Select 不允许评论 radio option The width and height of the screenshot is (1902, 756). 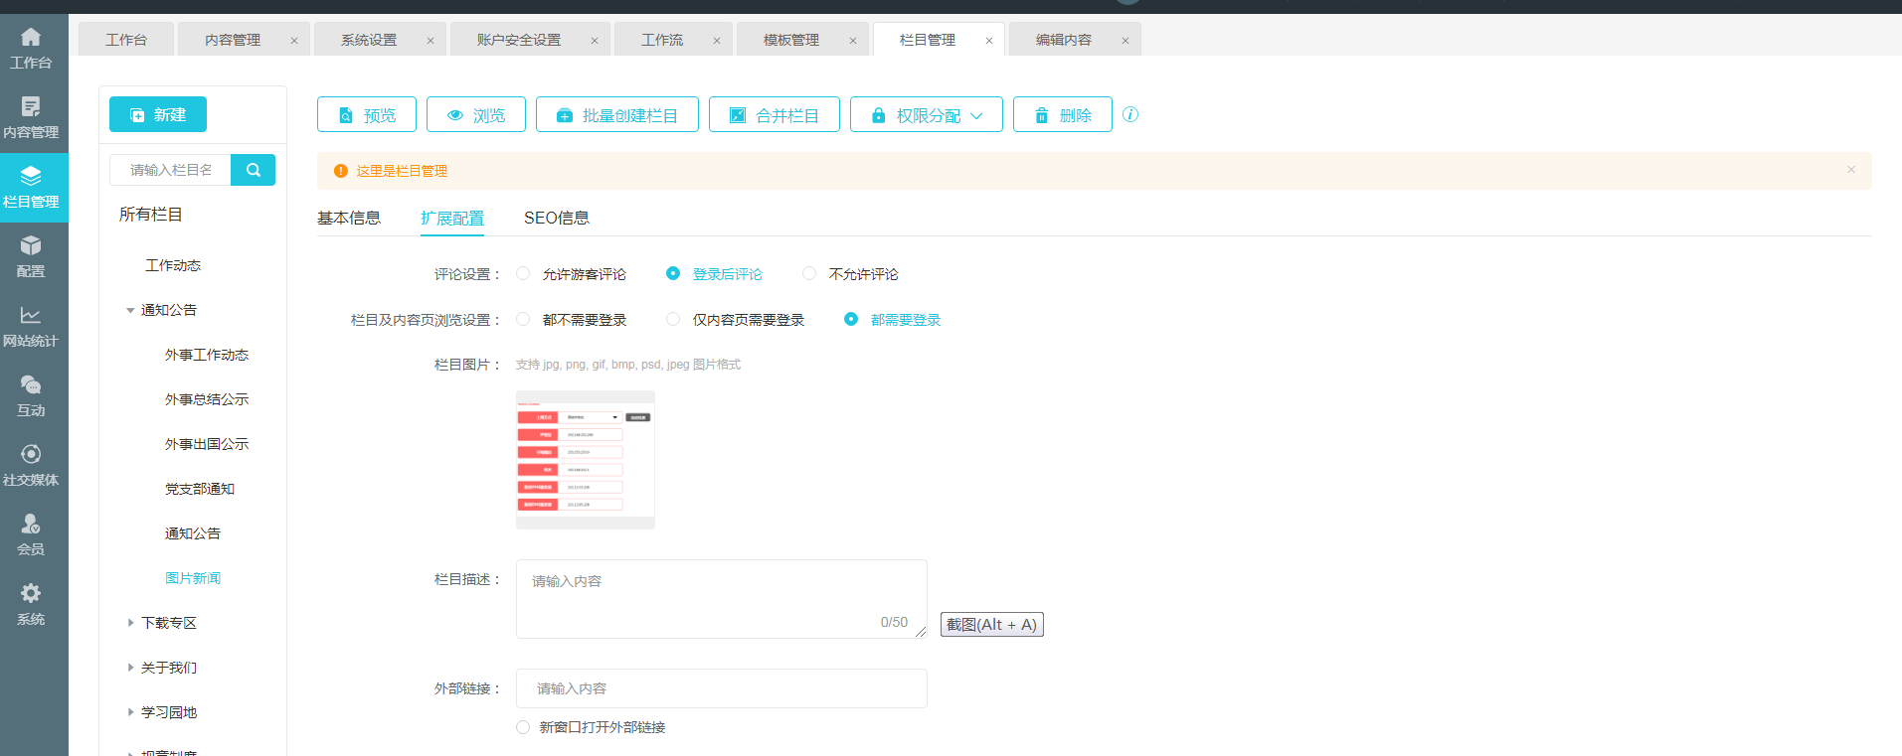pos(809,274)
